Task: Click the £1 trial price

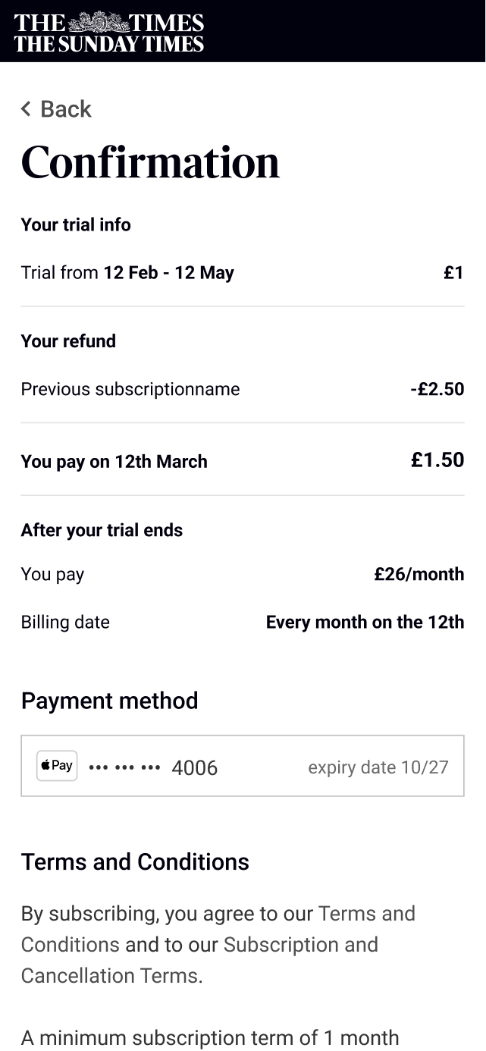Action: pyautogui.click(x=453, y=273)
